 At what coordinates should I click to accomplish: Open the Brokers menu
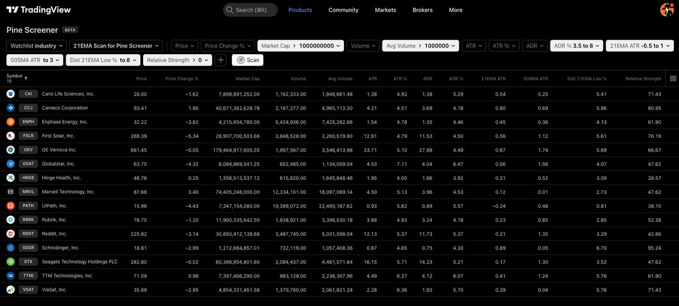(x=423, y=10)
